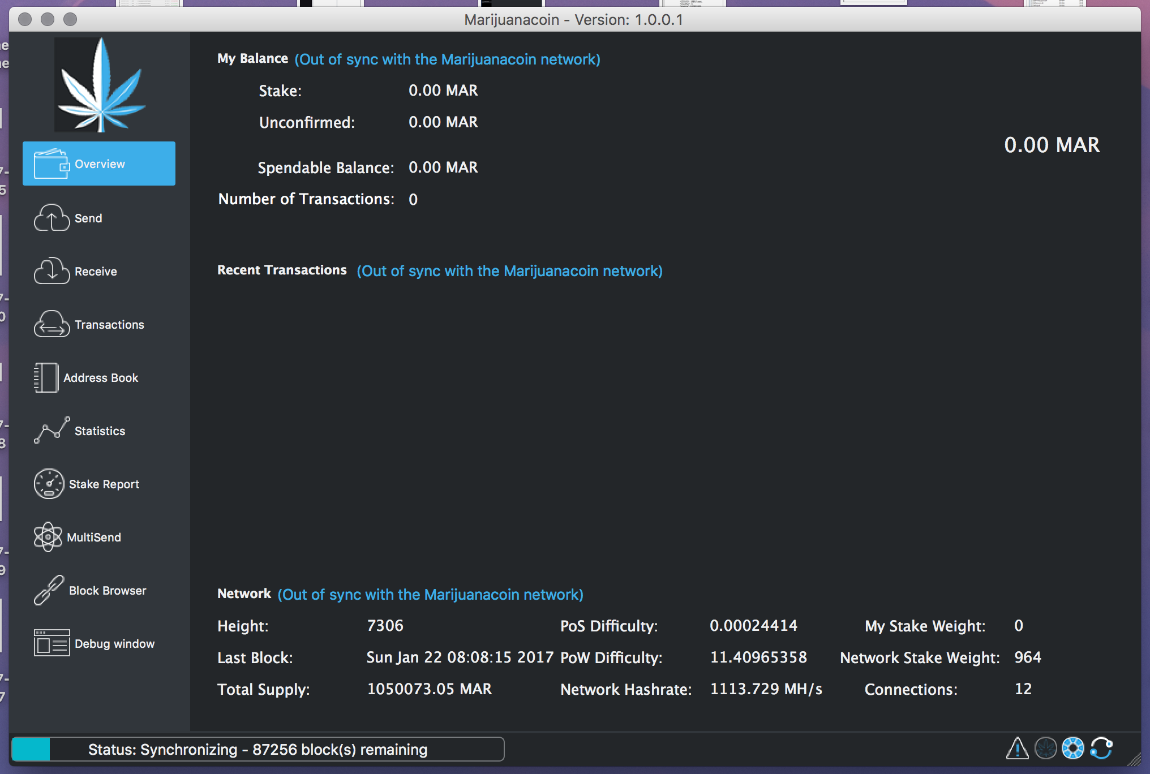The height and width of the screenshot is (774, 1150).
Task: Click the Address Book notebook icon
Action: click(46, 377)
